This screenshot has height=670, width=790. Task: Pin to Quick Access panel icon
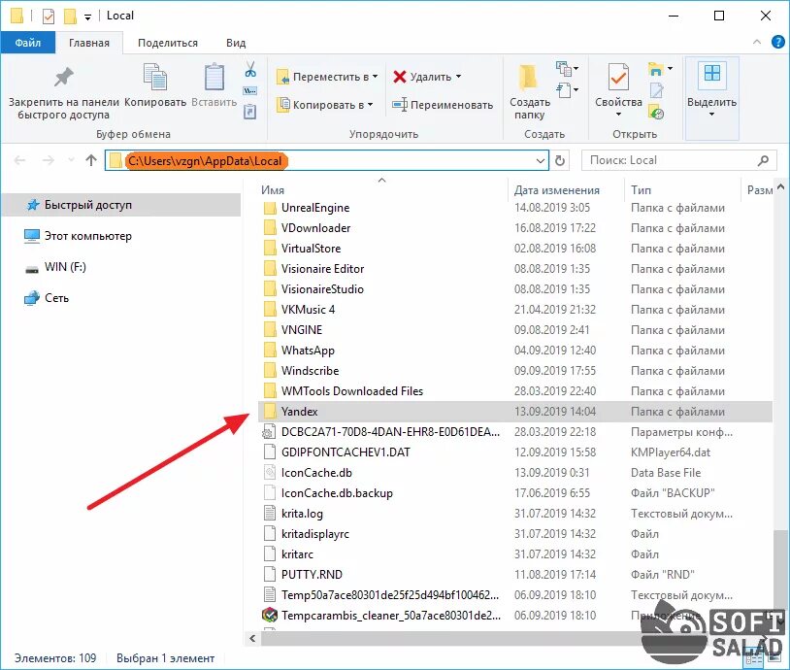63,77
